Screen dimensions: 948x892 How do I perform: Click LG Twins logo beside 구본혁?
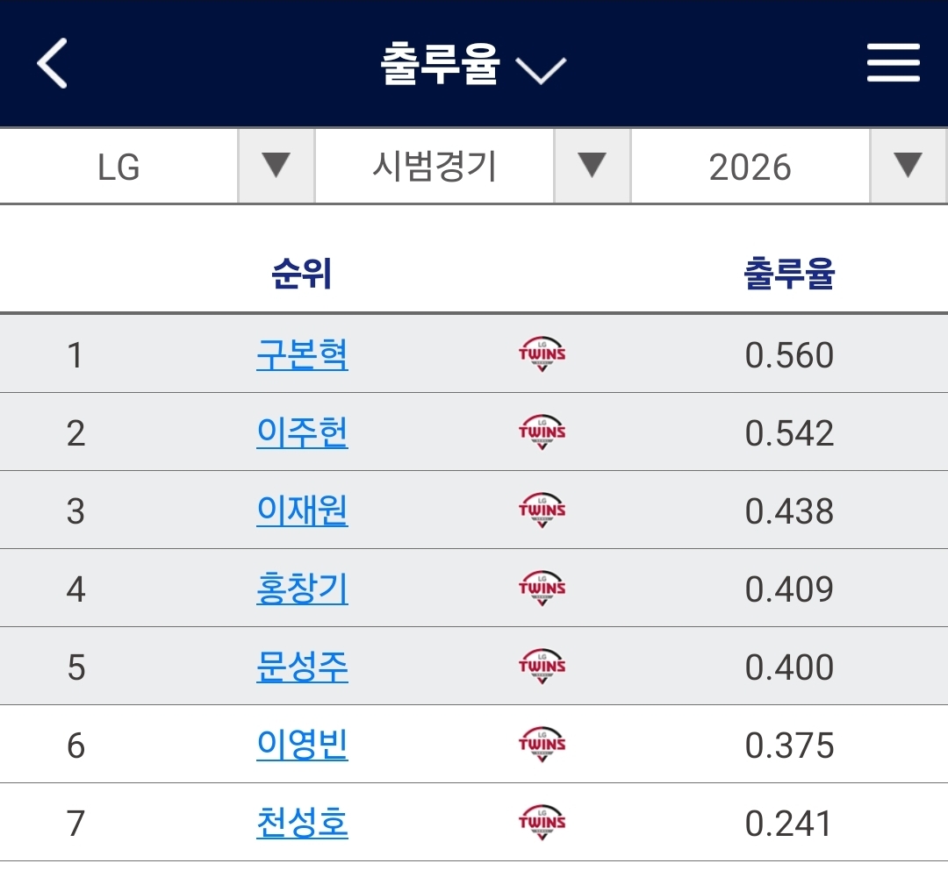542,354
